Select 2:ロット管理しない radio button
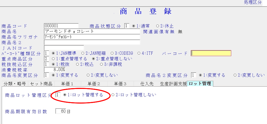This screenshot has height=124, width=267. (x=113, y=95)
